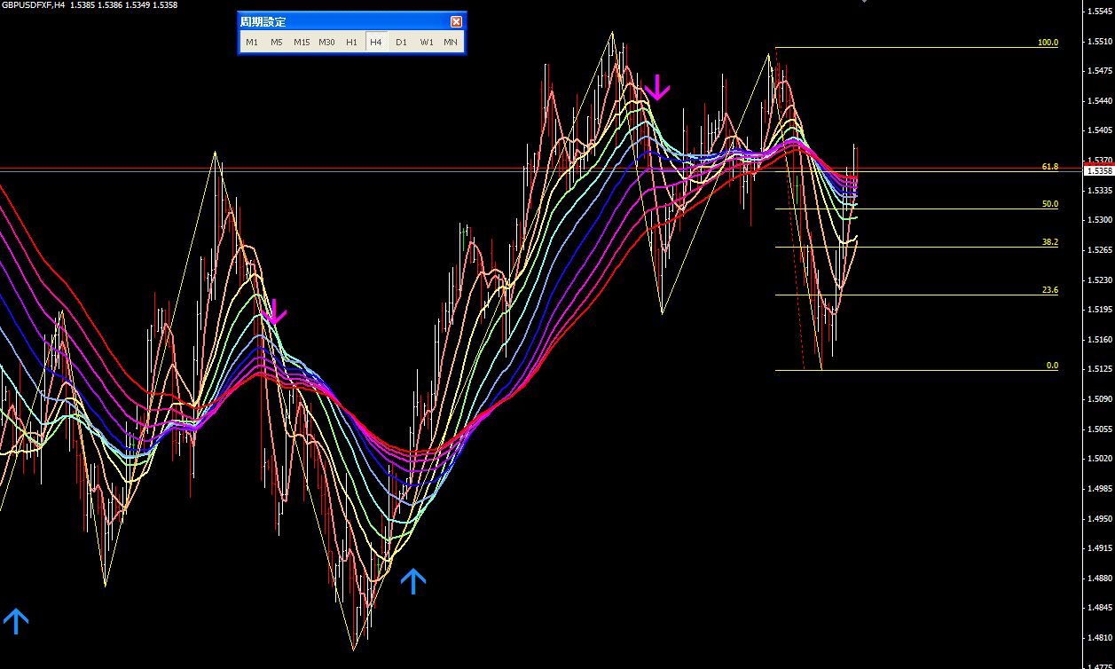The image size is (1115, 669).
Task: Close the 周期設定 period panel
Action: [456, 21]
